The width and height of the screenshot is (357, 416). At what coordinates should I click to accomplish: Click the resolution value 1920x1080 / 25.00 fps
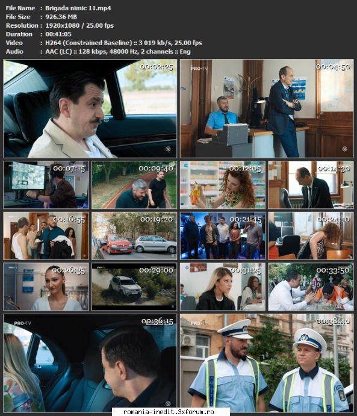click(x=79, y=26)
